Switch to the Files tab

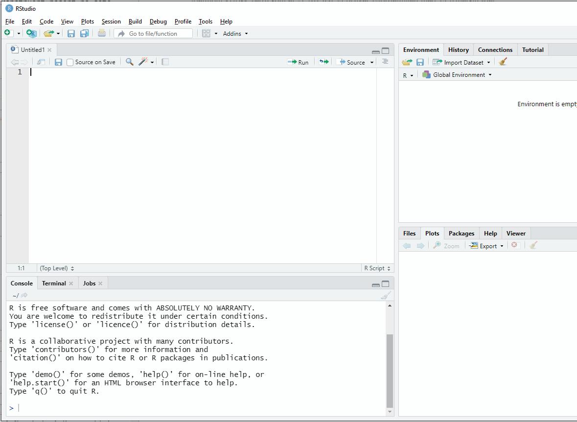click(x=409, y=233)
